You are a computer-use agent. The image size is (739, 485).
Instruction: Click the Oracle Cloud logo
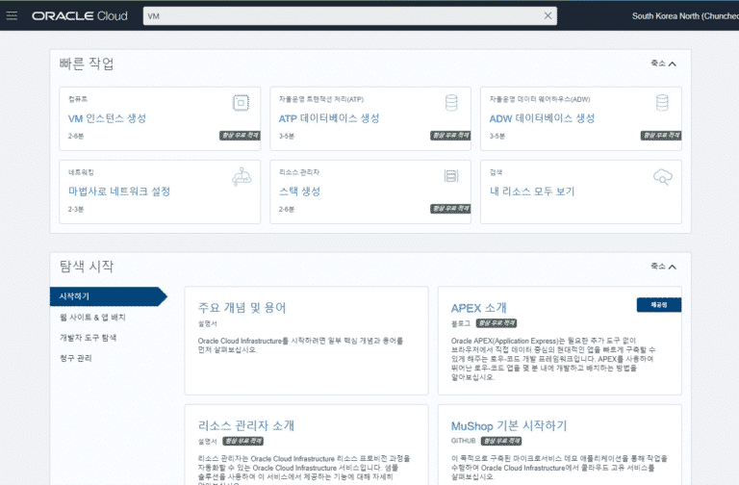(x=80, y=15)
